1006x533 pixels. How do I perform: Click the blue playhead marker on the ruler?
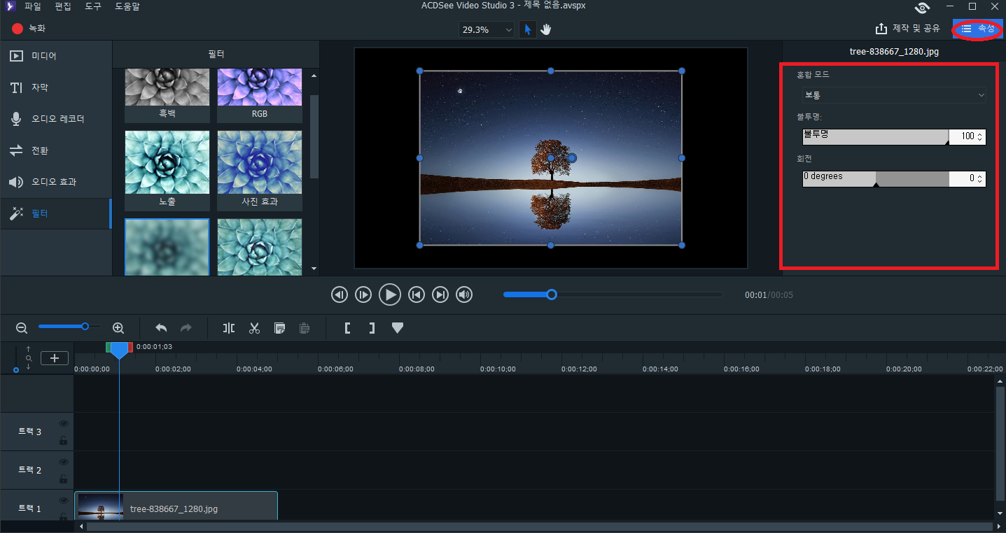click(x=119, y=350)
